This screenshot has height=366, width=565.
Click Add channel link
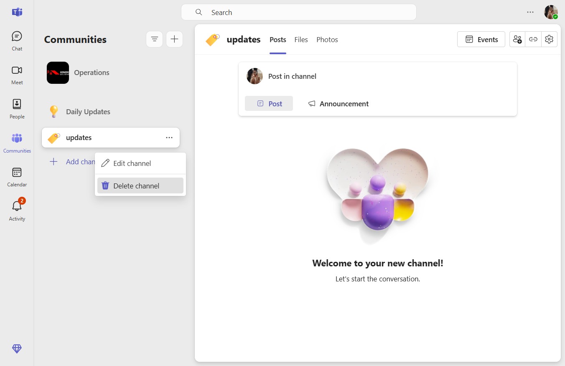[73, 162]
